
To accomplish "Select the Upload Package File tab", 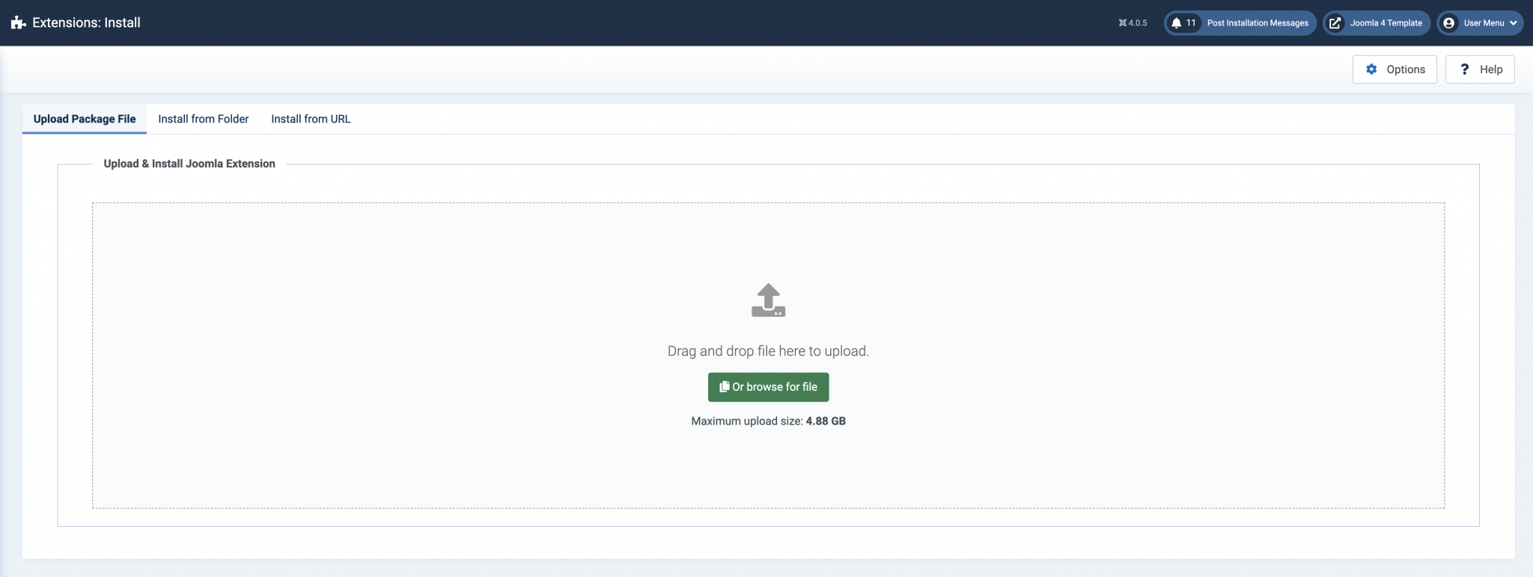I will (85, 119).
